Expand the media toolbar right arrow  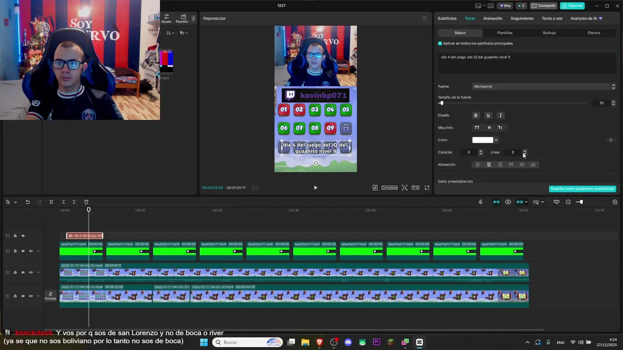193,18
